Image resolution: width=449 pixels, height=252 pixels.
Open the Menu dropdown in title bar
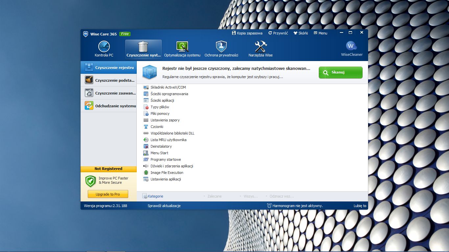pyautogui.click(x=320, y=33)
